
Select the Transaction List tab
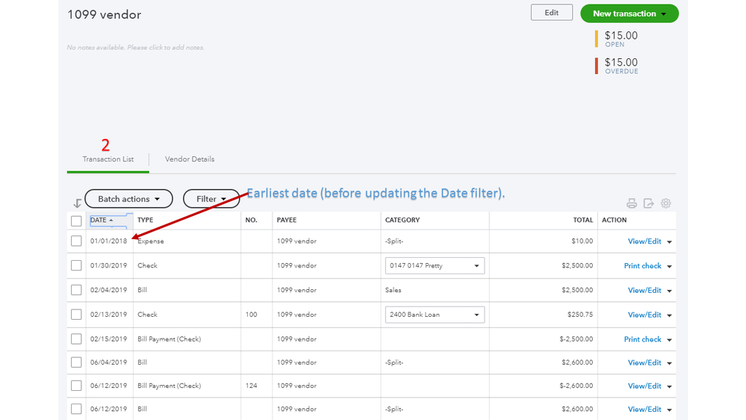point(108,159)
